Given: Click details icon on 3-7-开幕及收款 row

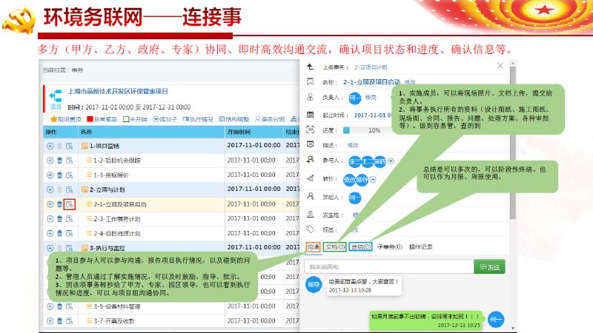Looking at the screenshot, I should pyautogui.click(x=69, y=320).
